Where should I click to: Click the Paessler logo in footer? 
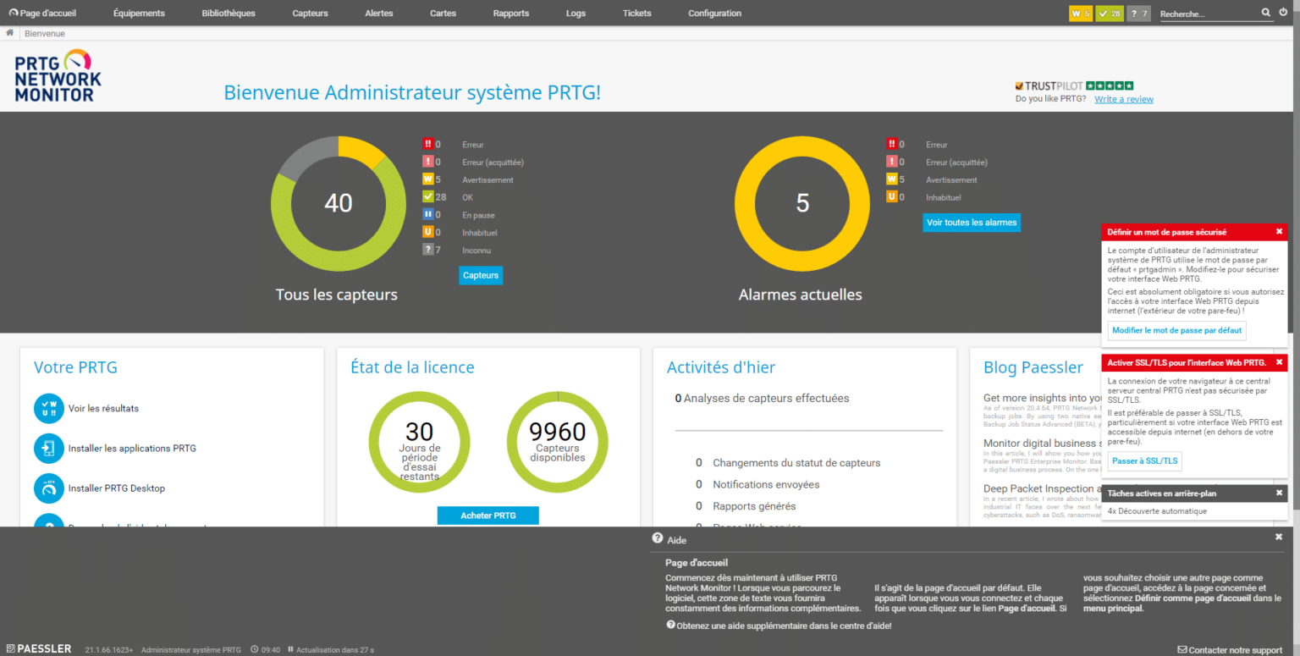point(39,649)
